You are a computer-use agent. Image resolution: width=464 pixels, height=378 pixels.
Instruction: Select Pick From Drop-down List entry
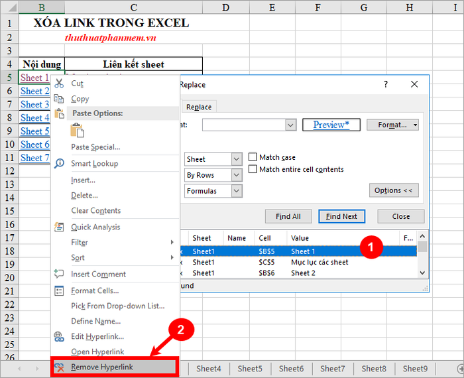click(x=115, y=306)
